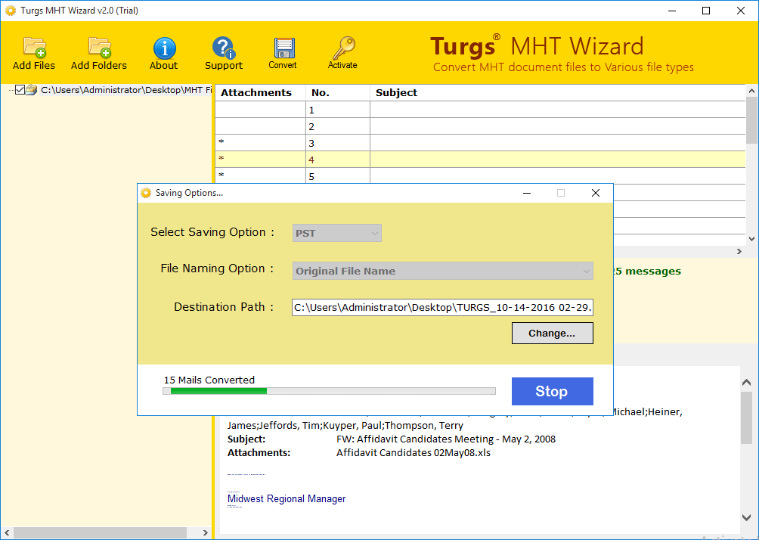Expand the MHT Files tree node

point(11,89)
